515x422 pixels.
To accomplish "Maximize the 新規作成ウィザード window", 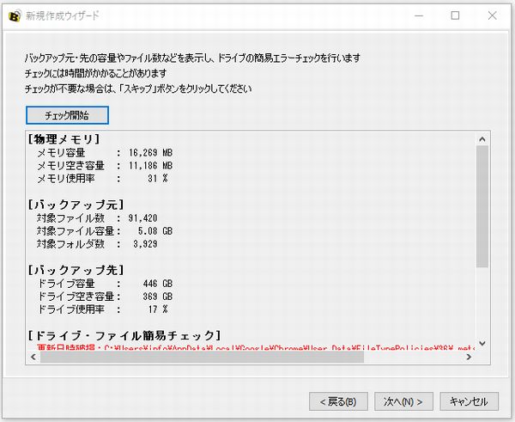I will click(455, 15).
